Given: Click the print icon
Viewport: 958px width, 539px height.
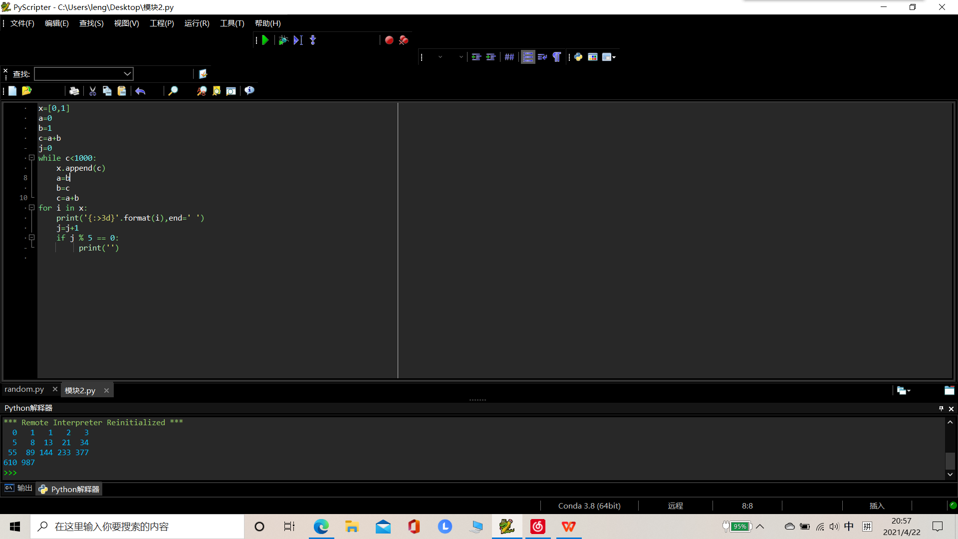Looking at the screenshot, I should coord(74,91).
